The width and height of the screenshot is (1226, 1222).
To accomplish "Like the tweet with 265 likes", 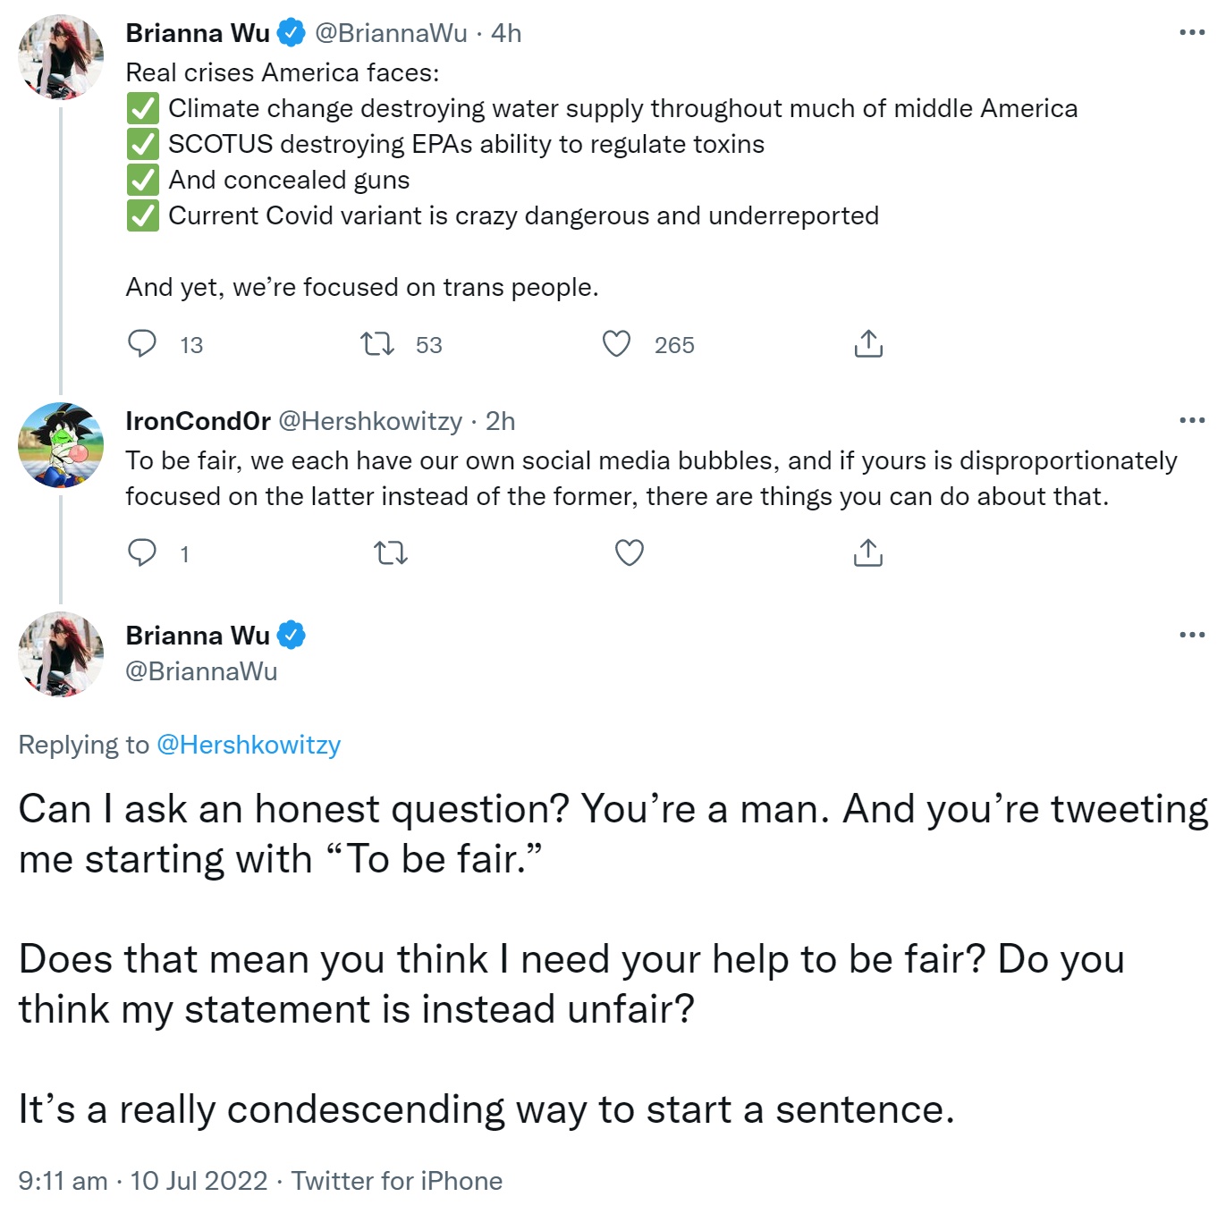I will [x=616, y=344].
